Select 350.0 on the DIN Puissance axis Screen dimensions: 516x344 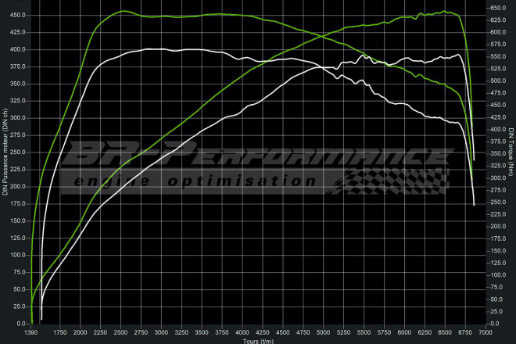[x=18, y=84]
